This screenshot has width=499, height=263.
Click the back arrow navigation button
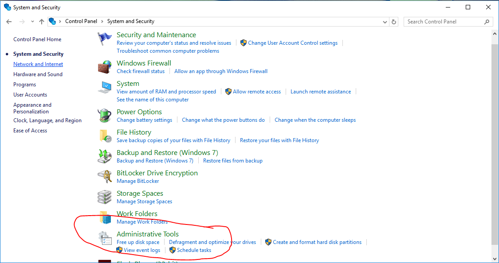point(9,22)
